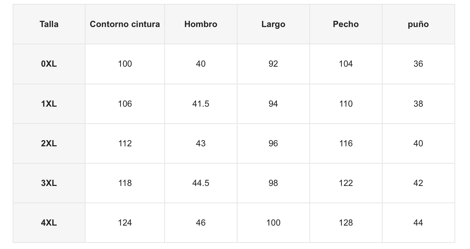Click the 2XL size row label

click(49, 143)
